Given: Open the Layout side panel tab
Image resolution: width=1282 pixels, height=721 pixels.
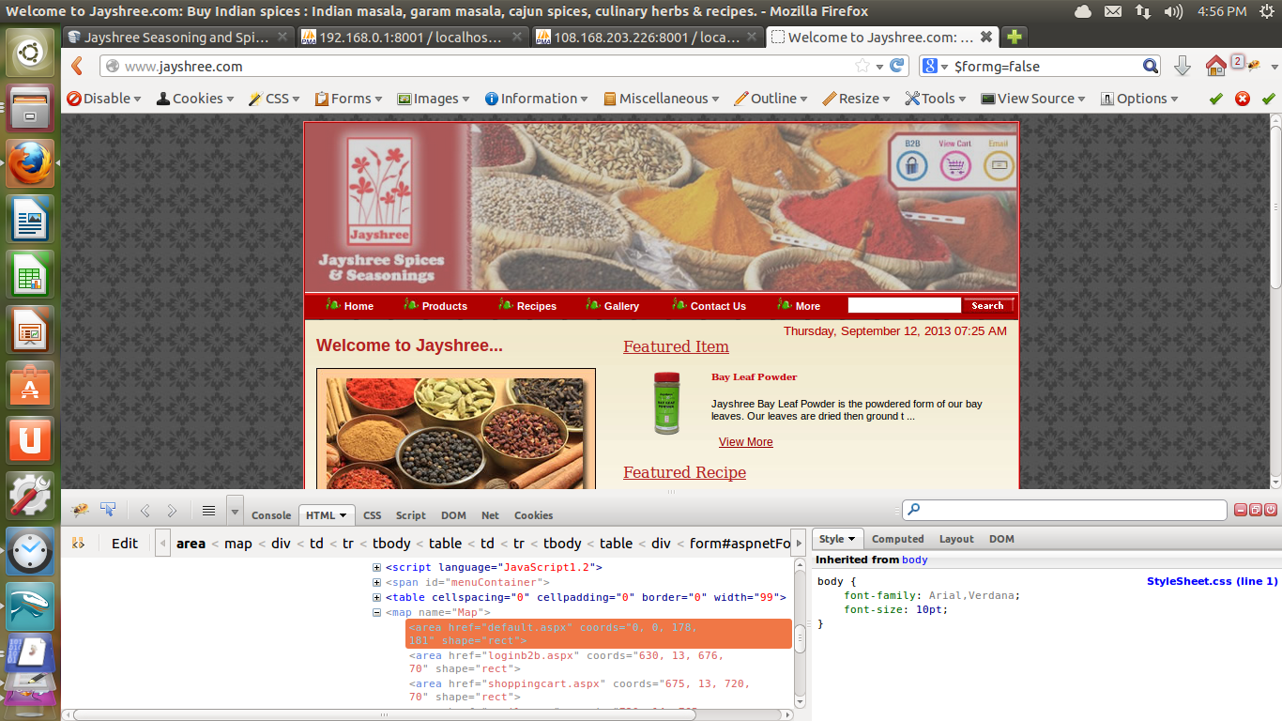Looking at the screenshot, I should pyautogui.click(x=956, y=539).
